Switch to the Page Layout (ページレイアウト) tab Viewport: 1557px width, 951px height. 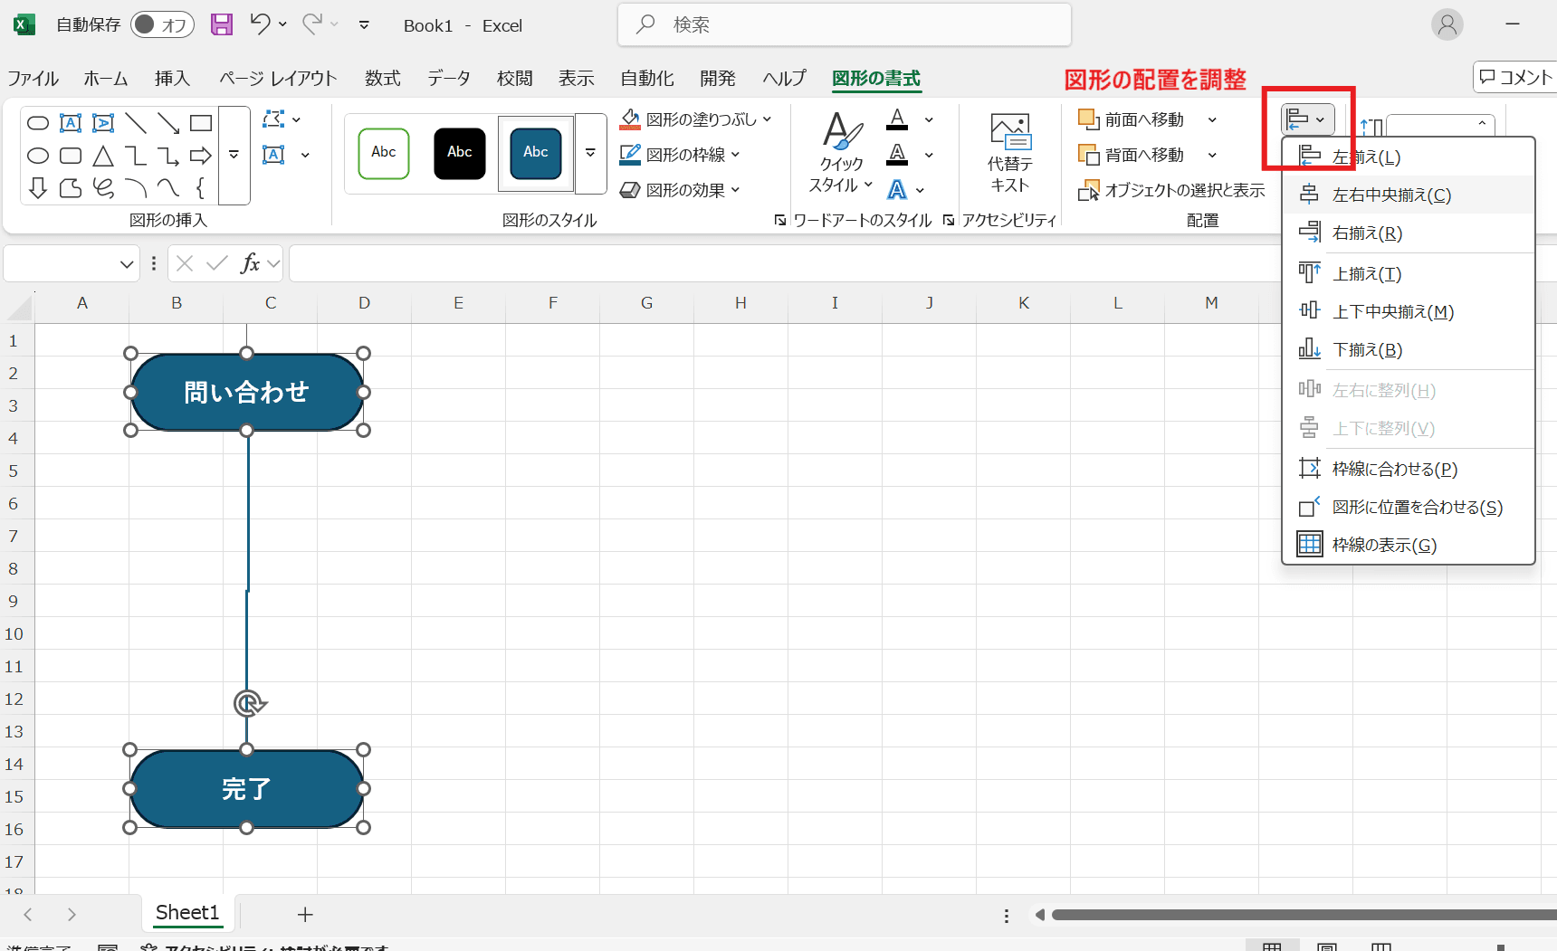pyautogui.click(x=278, y=79)
